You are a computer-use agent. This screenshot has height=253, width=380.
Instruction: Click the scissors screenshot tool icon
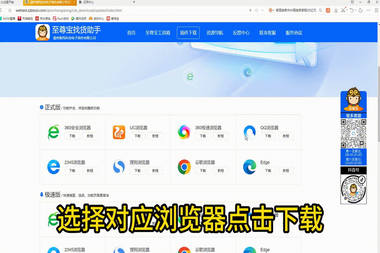tap(343, 10)
